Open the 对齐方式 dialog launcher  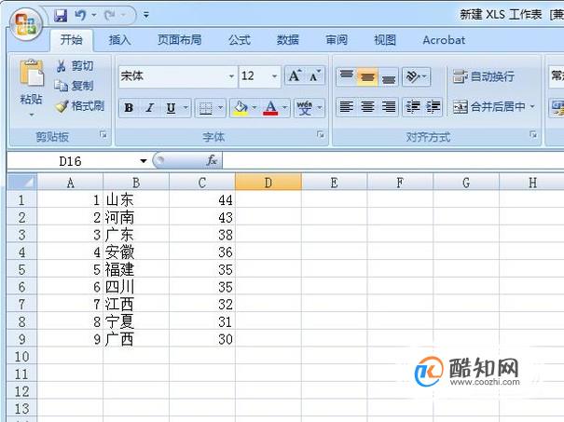[x=533, y=135]
